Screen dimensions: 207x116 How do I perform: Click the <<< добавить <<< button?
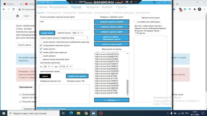point(112,100)
